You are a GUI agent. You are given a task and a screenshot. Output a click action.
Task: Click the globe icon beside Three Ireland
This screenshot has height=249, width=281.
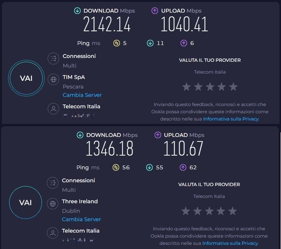coord(53,204)
